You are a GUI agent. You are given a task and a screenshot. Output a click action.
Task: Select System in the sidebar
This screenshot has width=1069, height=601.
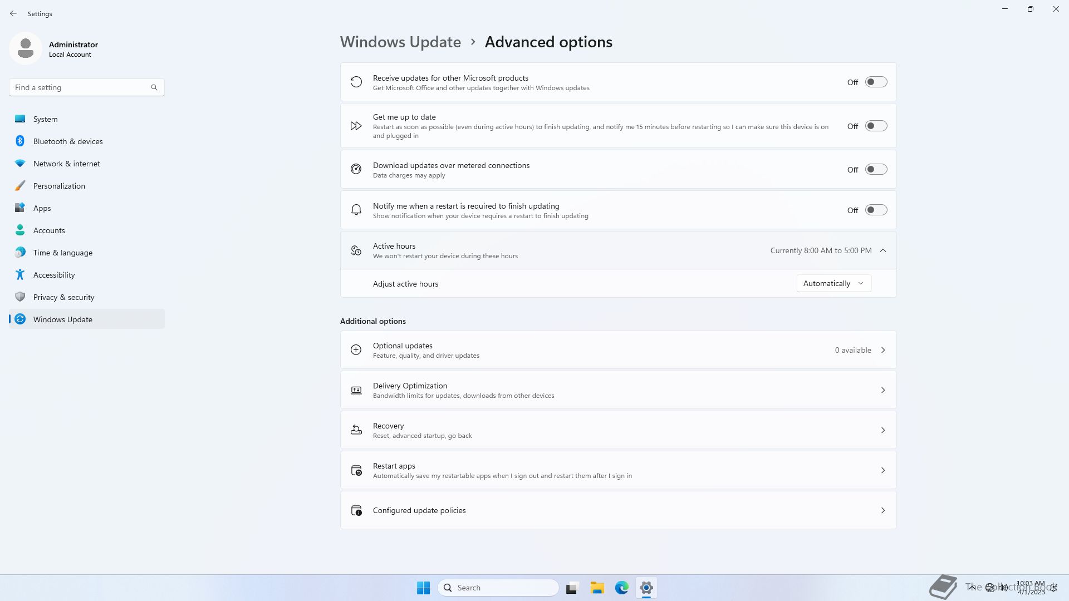point(87,119)
